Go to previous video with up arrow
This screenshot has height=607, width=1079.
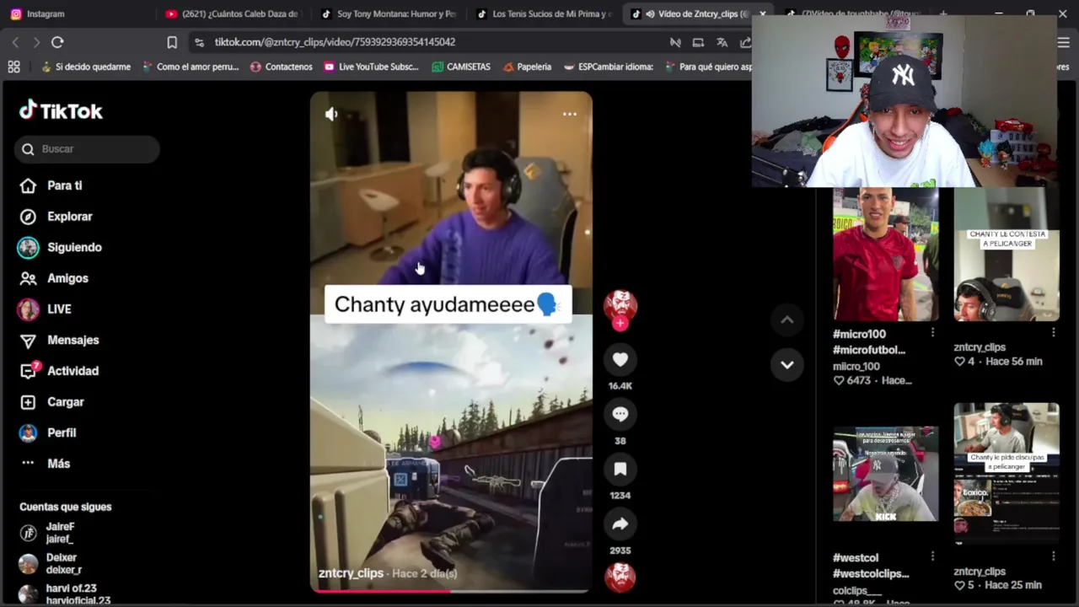pos(786,320)
